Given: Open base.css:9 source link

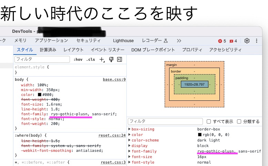Looking at the screenshot, I should (114, 79).
